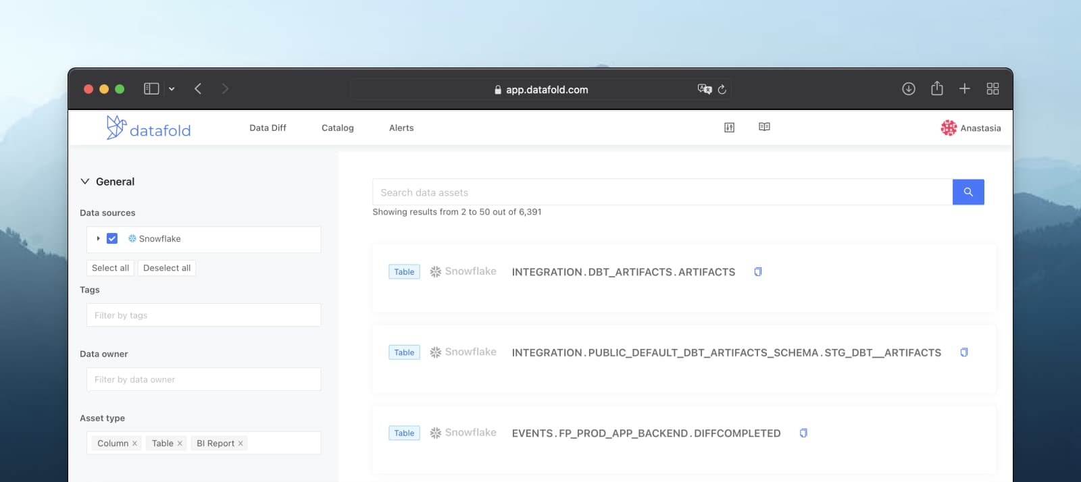This screenshot has height=482, width=1081.
Task: Open the Asset type dropdown field
Action: pos(203,443)
